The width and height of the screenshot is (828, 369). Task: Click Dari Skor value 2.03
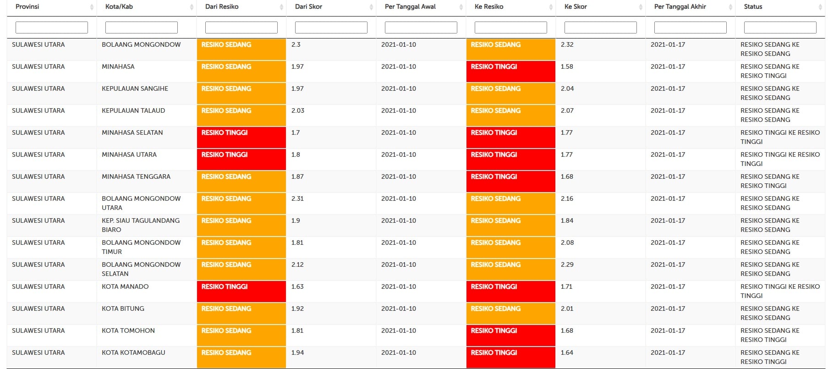pos(298,111)
